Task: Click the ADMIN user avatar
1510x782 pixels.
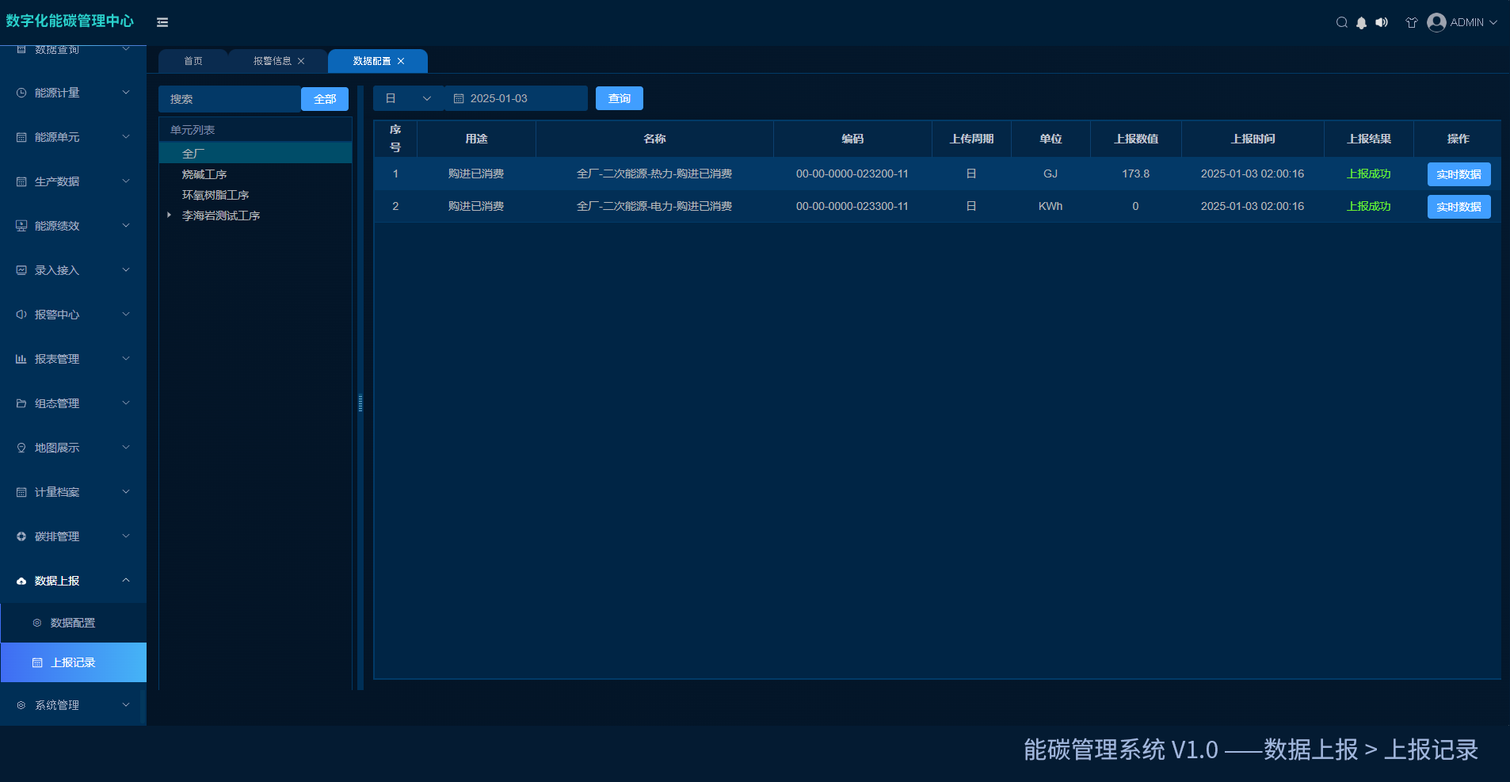Action: pyautogui.click(x=1436, y=22)
